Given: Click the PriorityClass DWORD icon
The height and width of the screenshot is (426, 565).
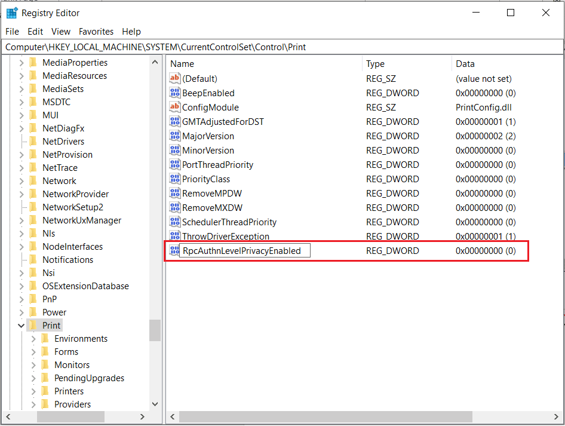Looking at the screenshot, I should point(174,179).
